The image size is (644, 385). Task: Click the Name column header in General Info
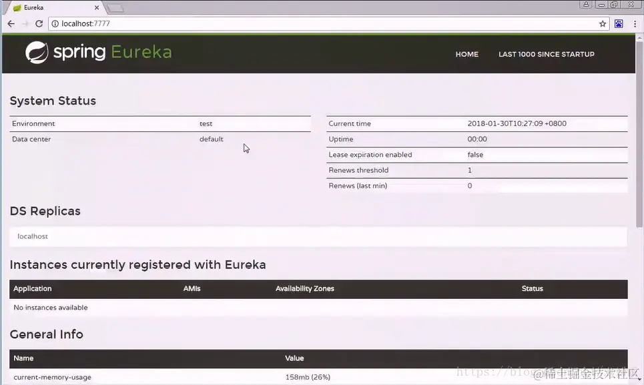23,358
